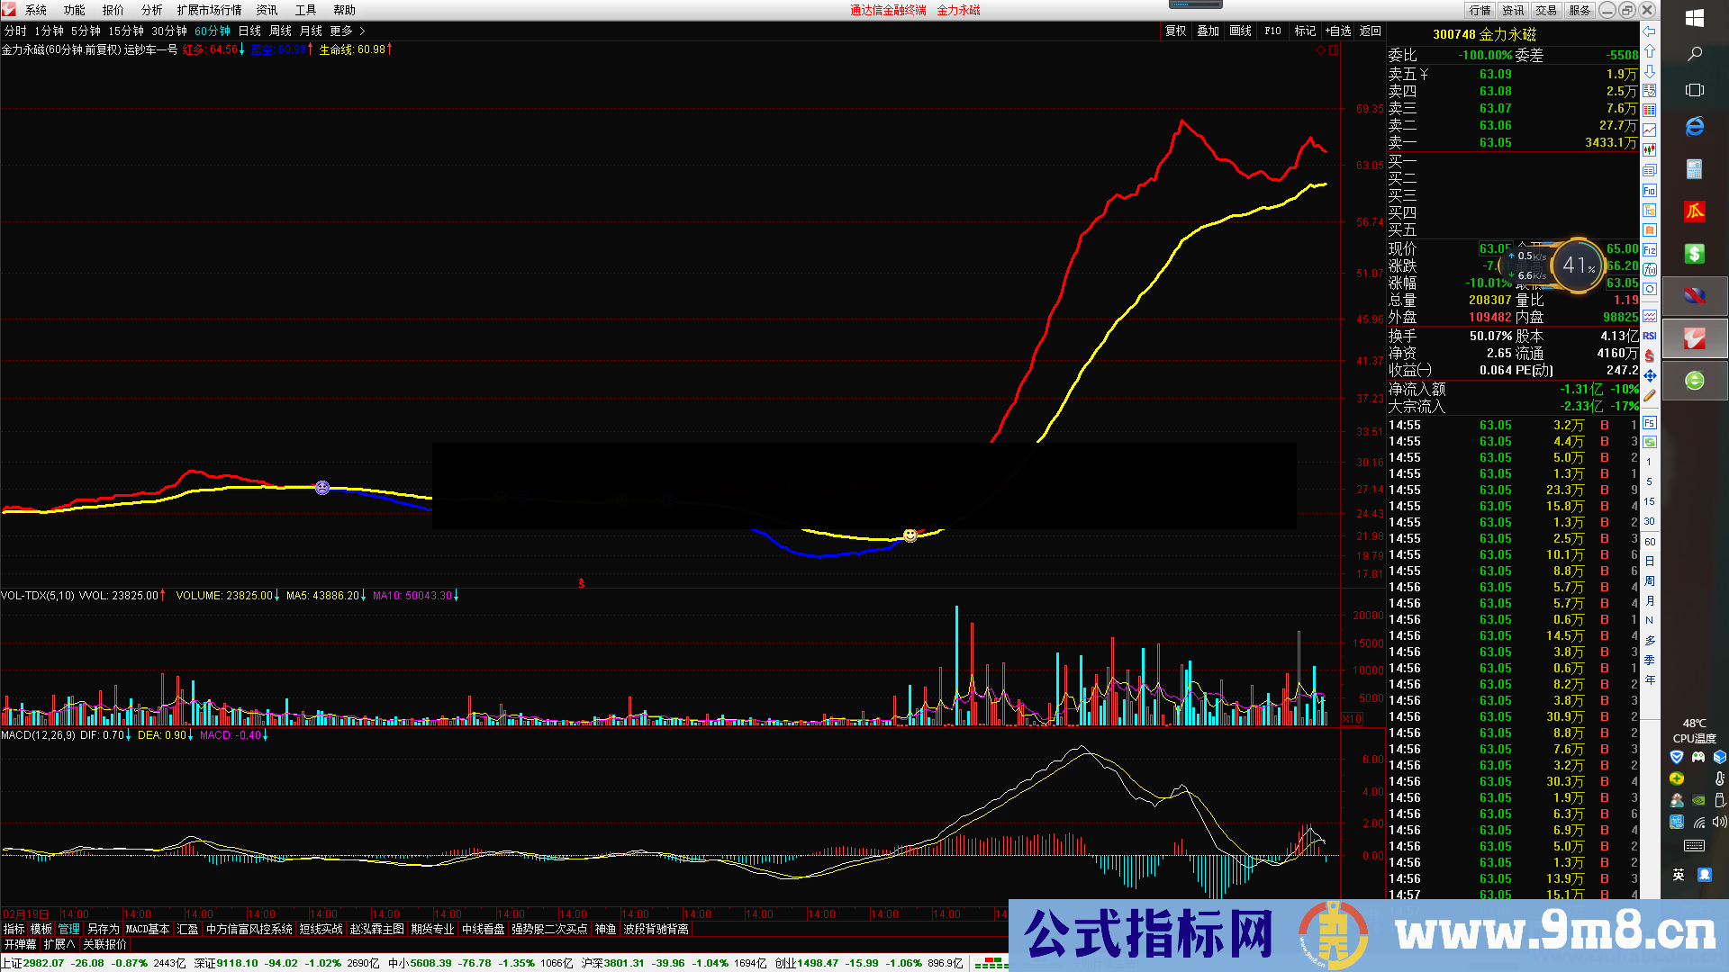Click the 返回 return button

click(1369, 30)
